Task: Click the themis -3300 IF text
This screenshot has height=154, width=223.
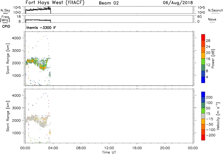Action: click(x=41, y=28)
